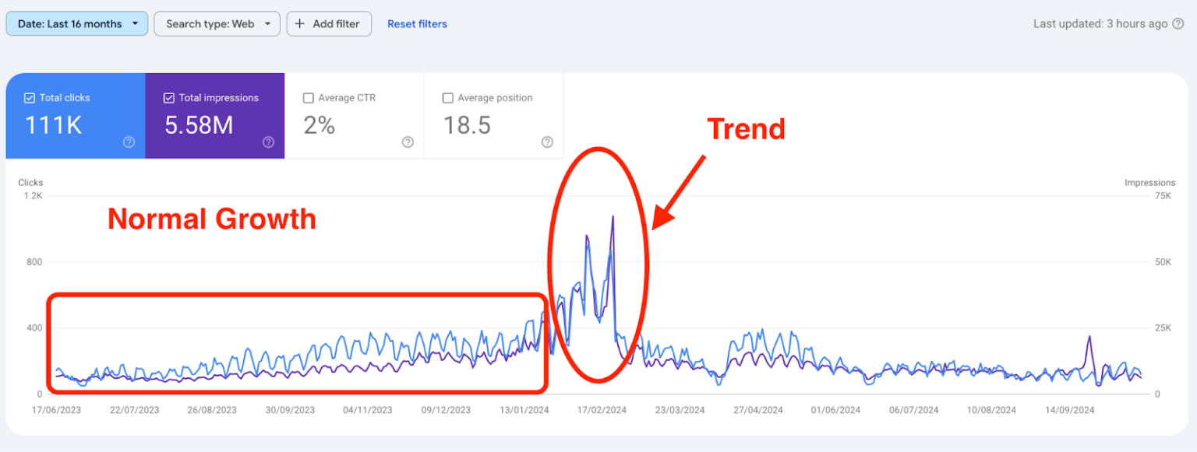Open help icon beside Last updated
Screen dimensions: 1197x452
pos(1178,24)
